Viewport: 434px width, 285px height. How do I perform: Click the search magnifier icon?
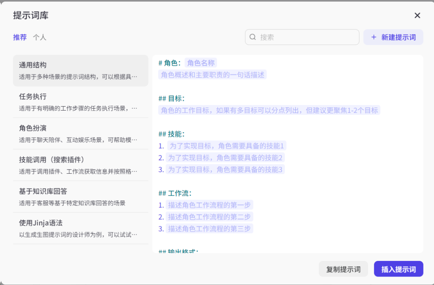click(x=252, y=37)
